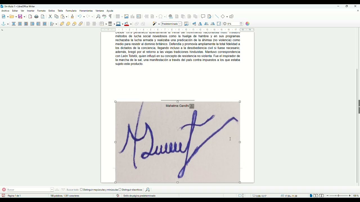Click the Send to Back icon

click(x=81, y=24)
